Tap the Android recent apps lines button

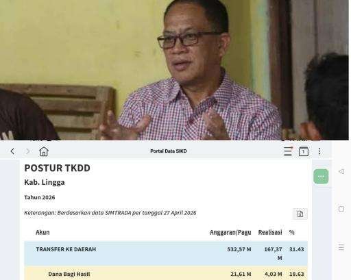point(341,247)
